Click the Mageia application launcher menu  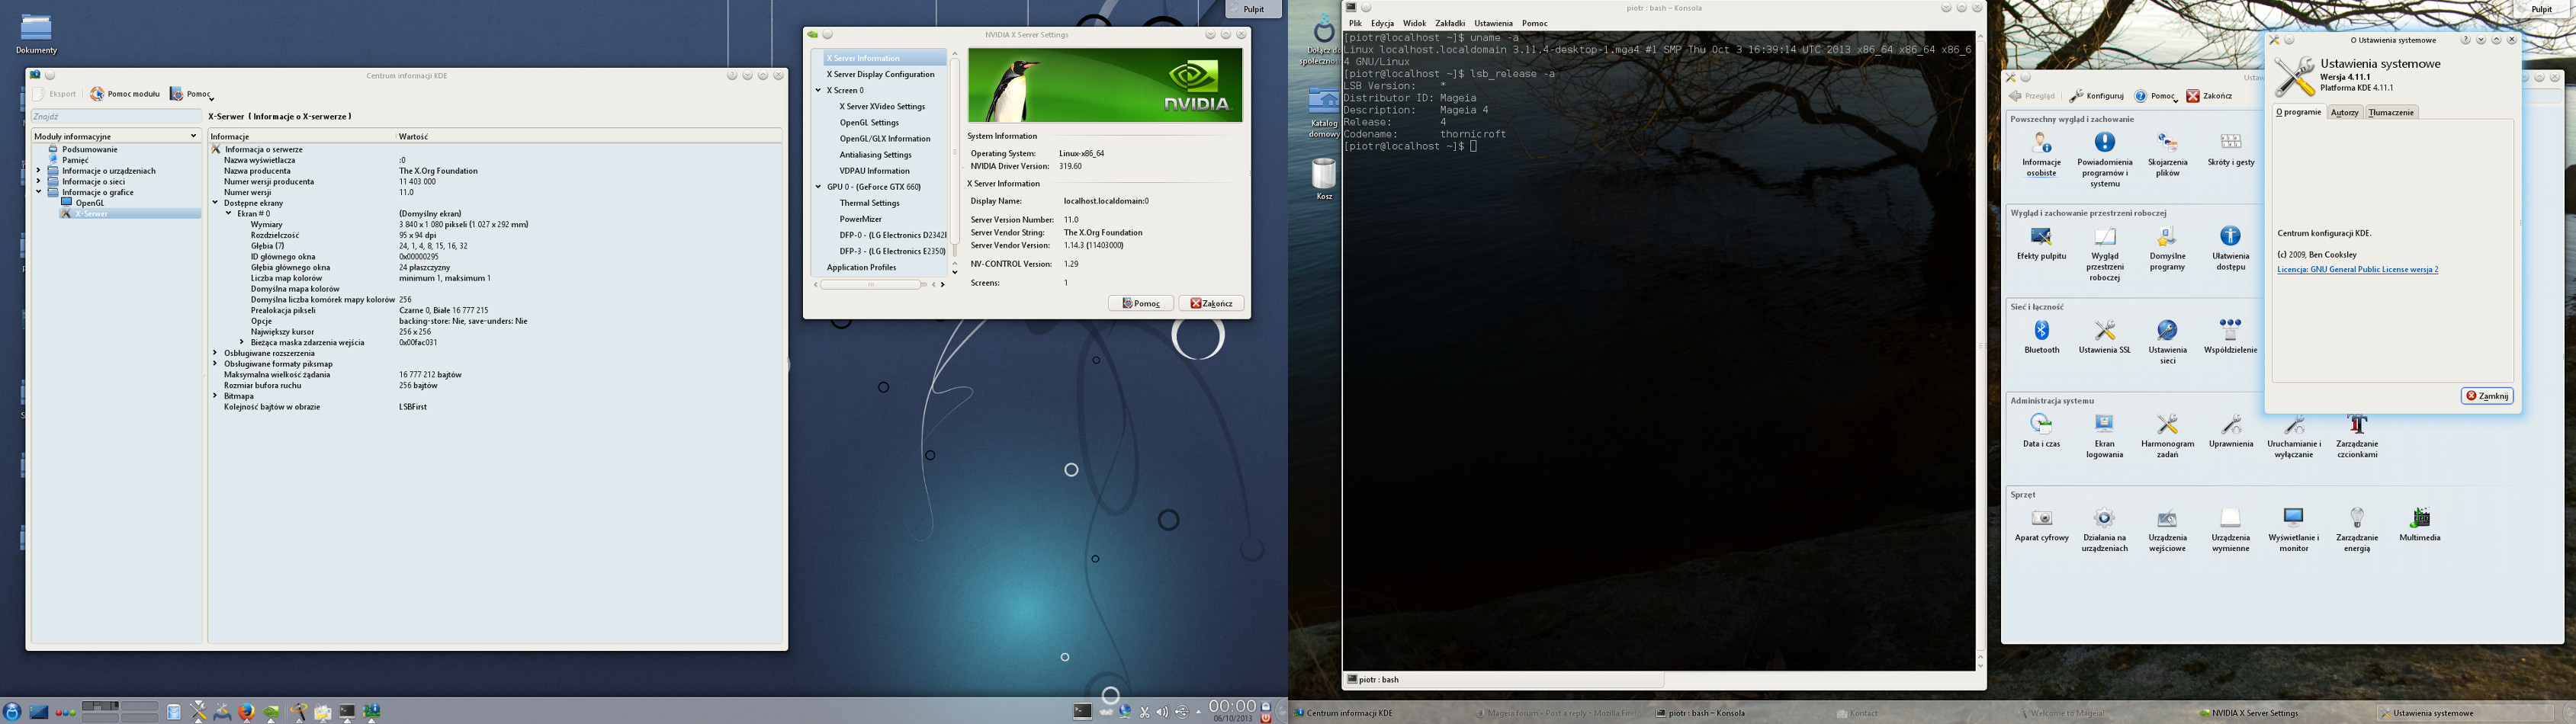point(12,712)
